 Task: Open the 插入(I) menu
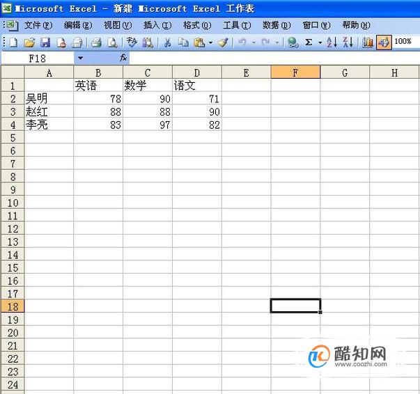click(x=157, y=26)
